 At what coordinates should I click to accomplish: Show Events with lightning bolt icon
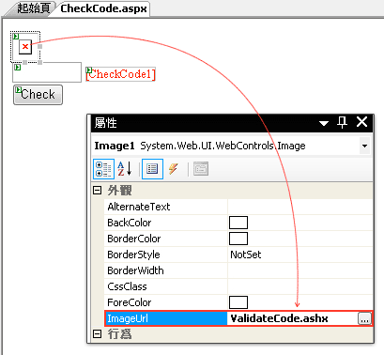coord(173,169)
